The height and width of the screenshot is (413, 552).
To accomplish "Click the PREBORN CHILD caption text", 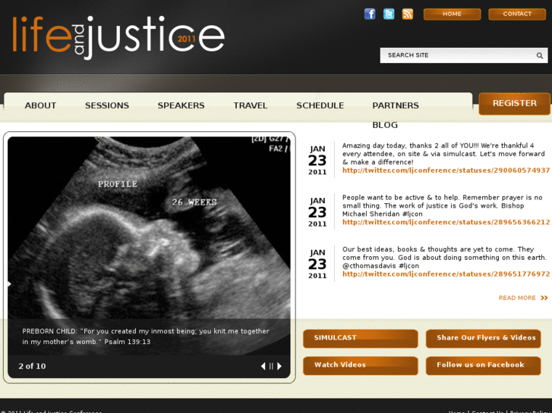I will click(145, 336).
